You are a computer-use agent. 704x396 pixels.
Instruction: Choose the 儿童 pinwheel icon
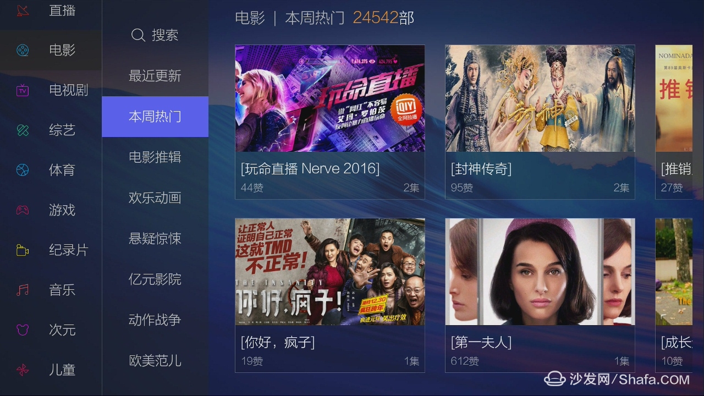23,370
